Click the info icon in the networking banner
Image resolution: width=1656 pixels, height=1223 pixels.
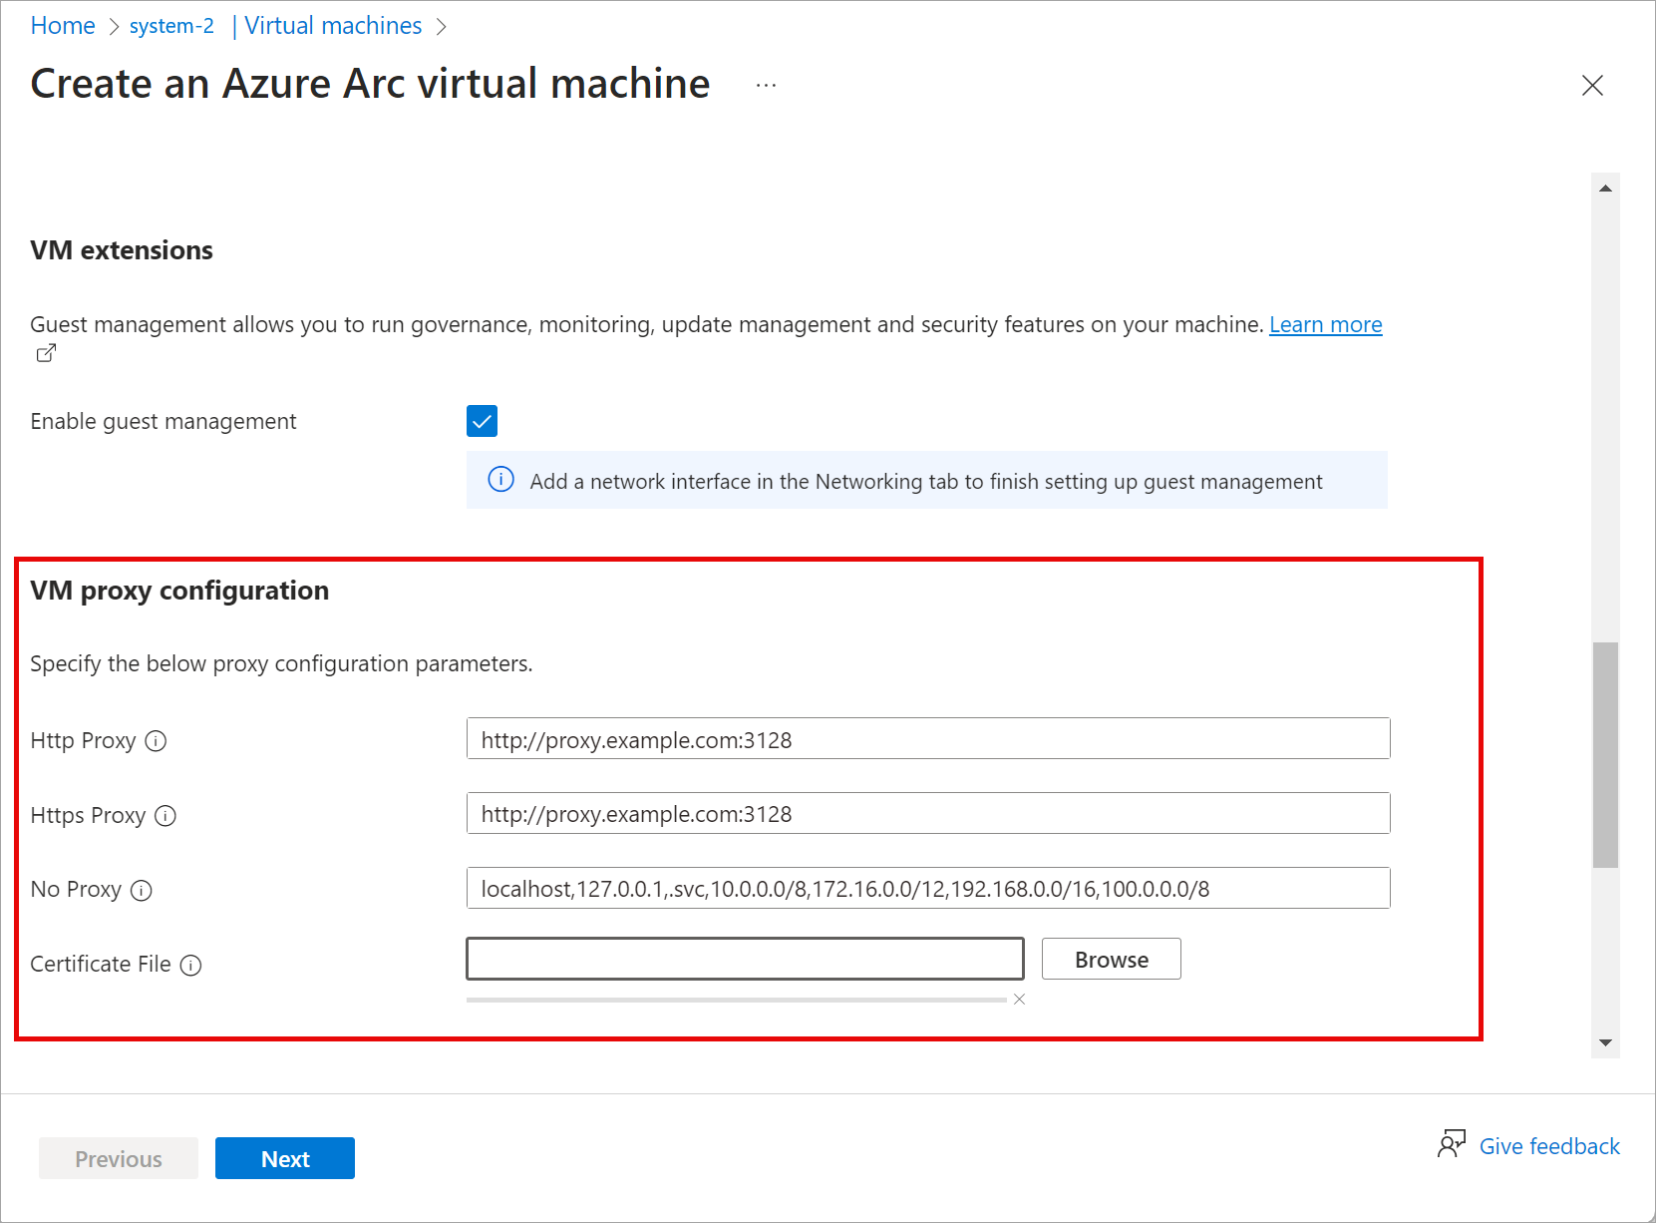499,480
